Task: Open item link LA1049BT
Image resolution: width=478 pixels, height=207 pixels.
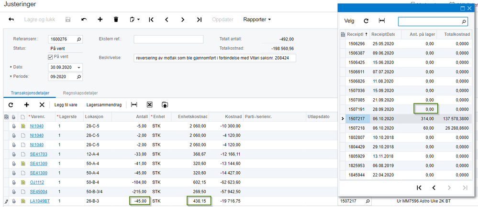Action: (x=40, y=201)
